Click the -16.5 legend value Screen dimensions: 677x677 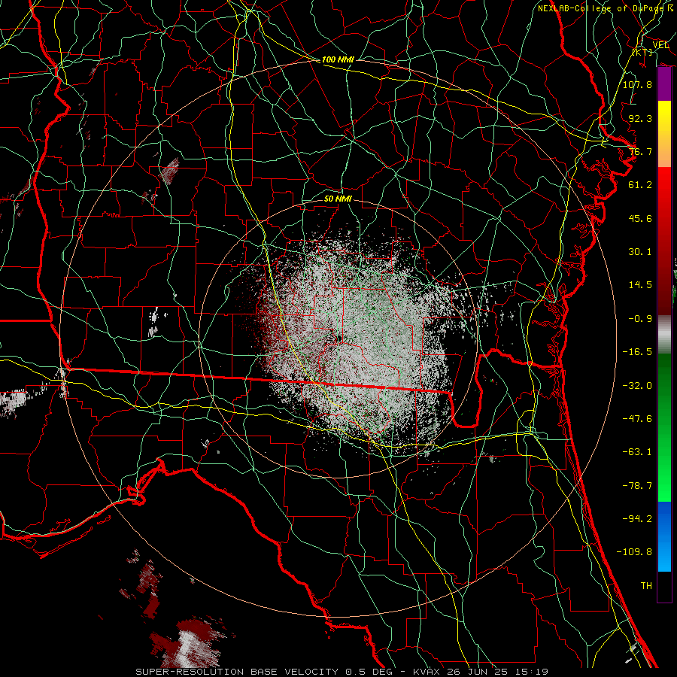637,352
